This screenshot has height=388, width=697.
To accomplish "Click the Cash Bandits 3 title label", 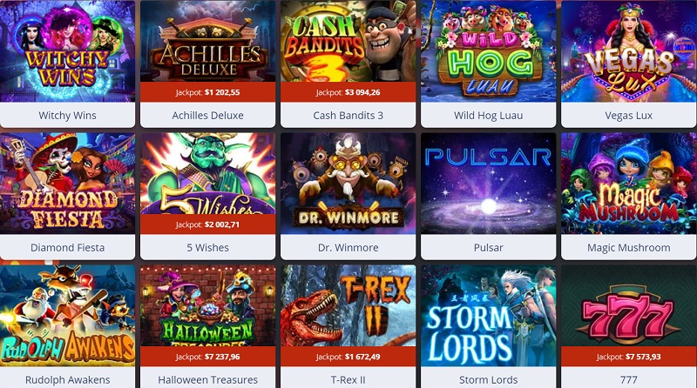I will (x=348, y=116).
